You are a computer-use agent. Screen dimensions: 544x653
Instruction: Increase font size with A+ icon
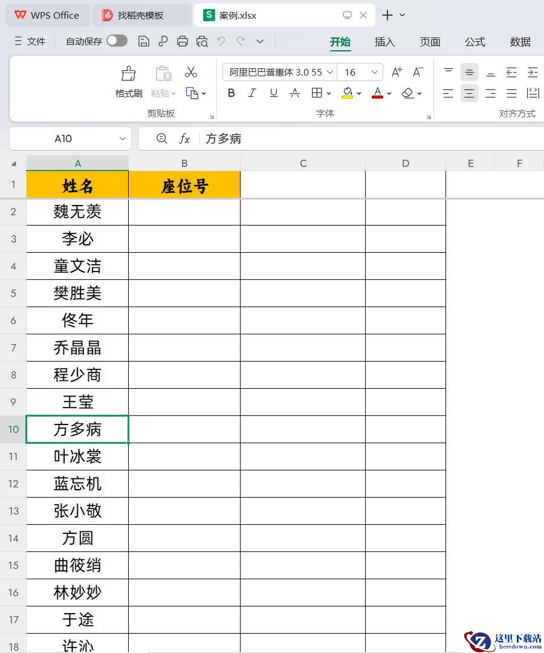(397, 72)
